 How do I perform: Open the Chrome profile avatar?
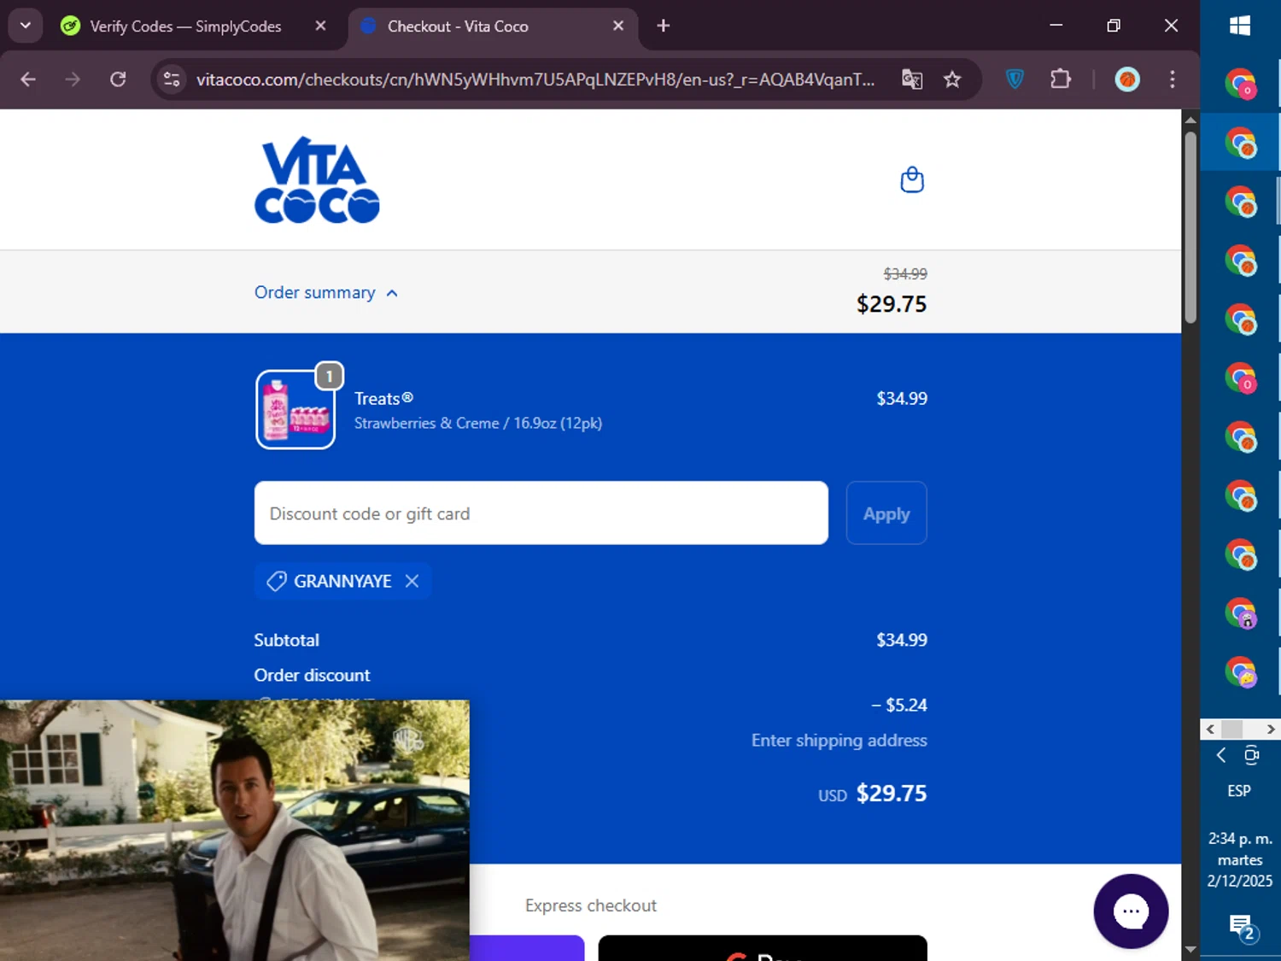(1127, 79)
